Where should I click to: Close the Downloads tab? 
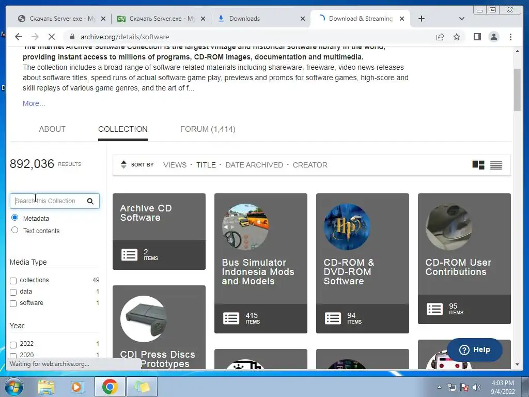pyautogui.click(x=303, y=19)
